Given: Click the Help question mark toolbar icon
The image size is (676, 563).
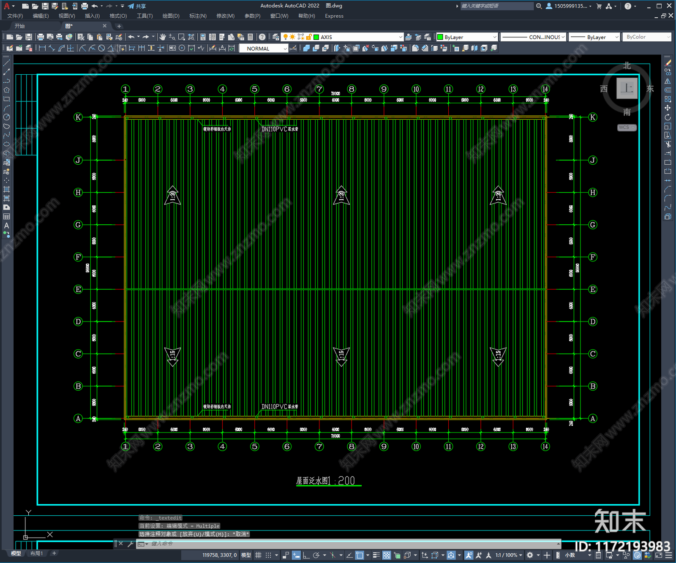Looking at the screenshot, I should [x=262, y=37].
